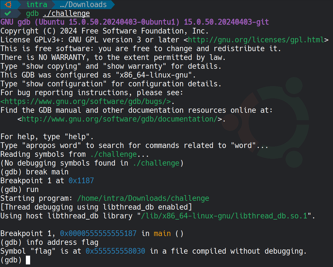This screenshot has height=267, width=333.
Task: Click the flag symbol address 0x555555558030
Action: click(115, 251)
